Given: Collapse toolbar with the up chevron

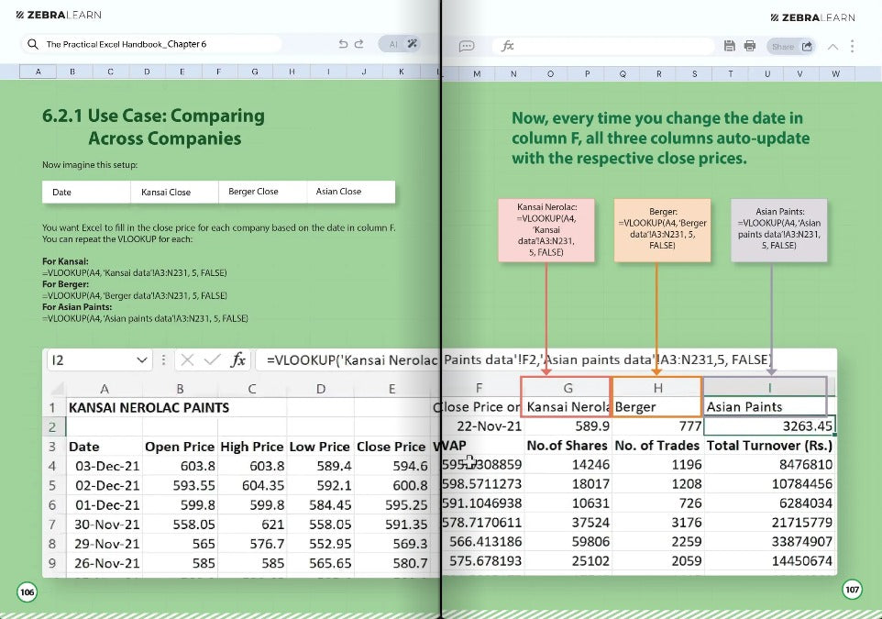Looking at the screenshot, I should tap(832, 47).
